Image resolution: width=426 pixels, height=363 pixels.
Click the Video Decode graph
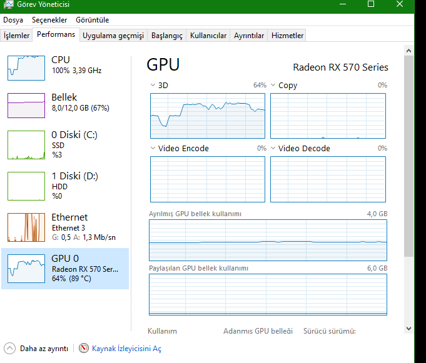(x=328, y=179)
